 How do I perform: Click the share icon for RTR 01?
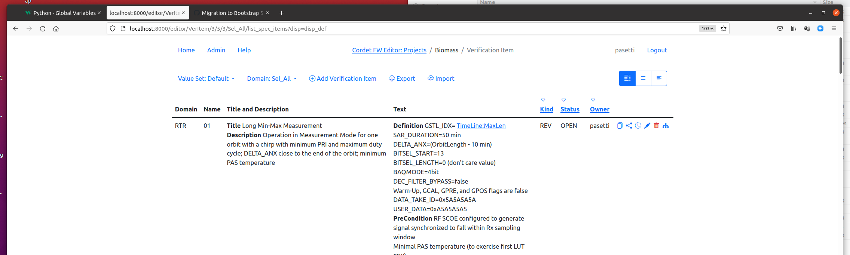point(629,126)
